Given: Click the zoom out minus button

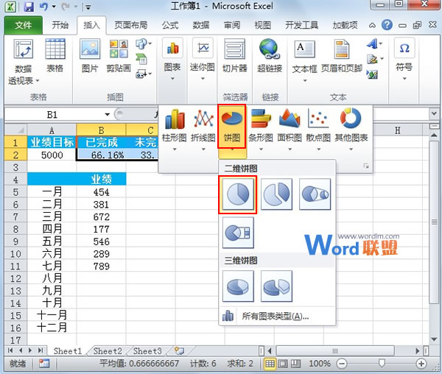Looking at the screenshot, I should 342,364.
